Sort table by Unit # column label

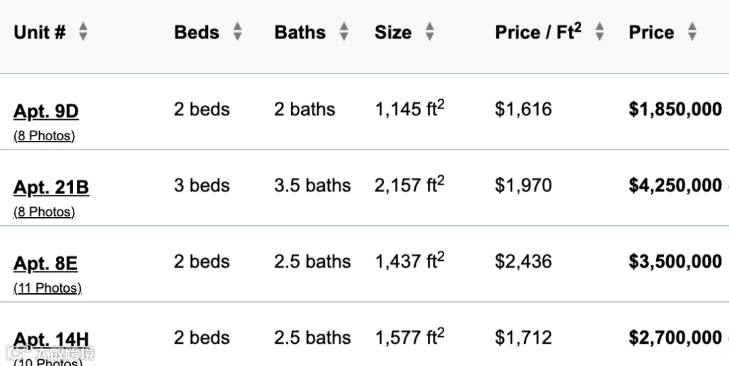coord(40,32)
